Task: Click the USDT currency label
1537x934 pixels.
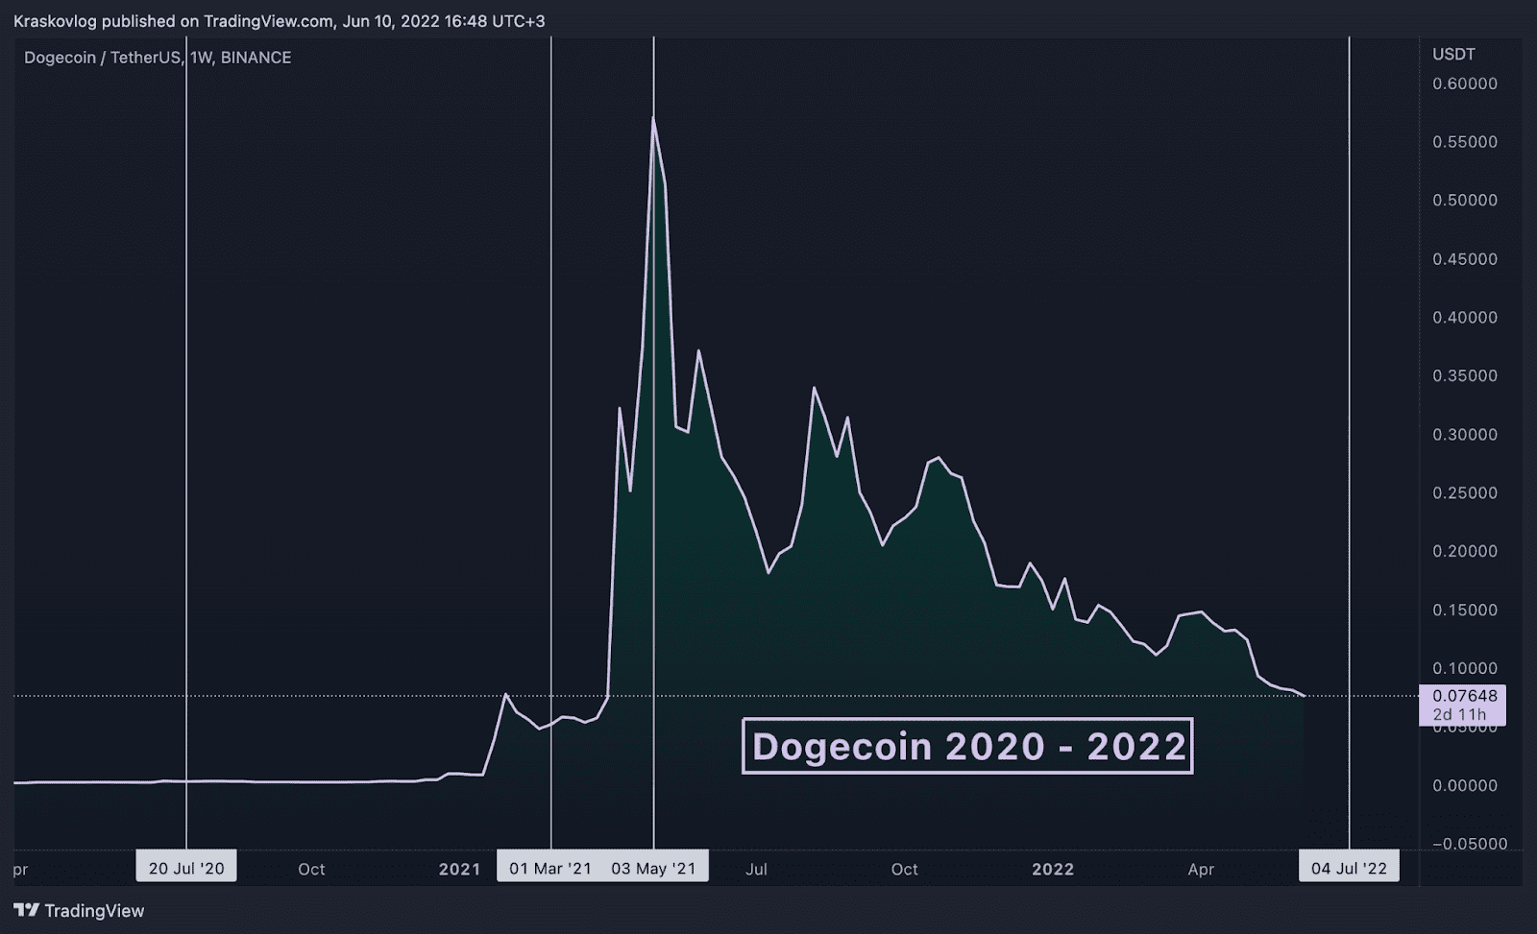Action: 1453,54
